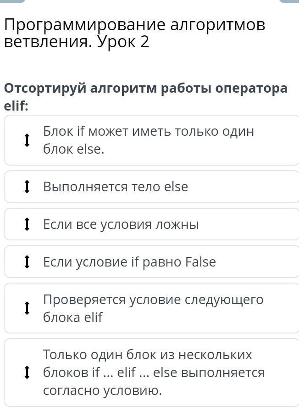Click the drag handle beside 'Проверяется условие следующего'
This screenshot has height=417, width=299.
27,308
